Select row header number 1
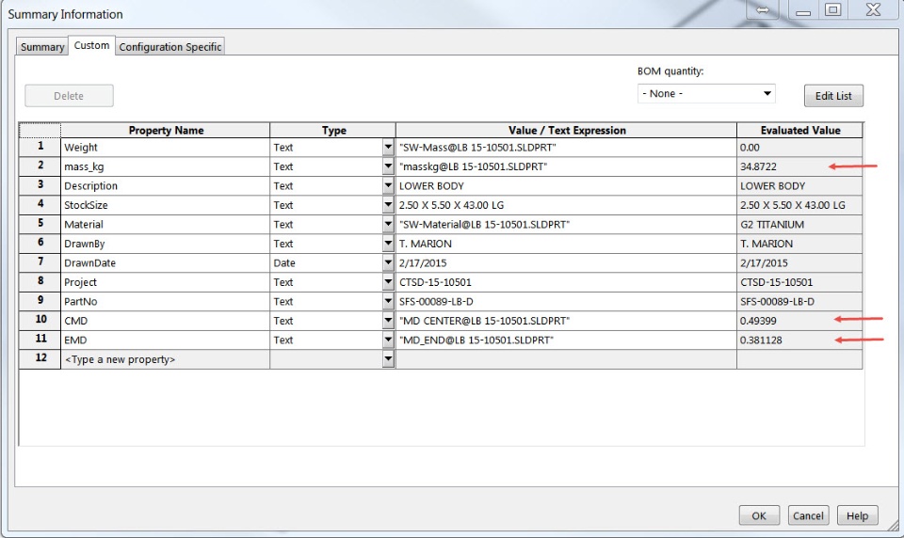The width and height of the screenshot is (904, 538). pyautogui.click(x=40, y=147)
